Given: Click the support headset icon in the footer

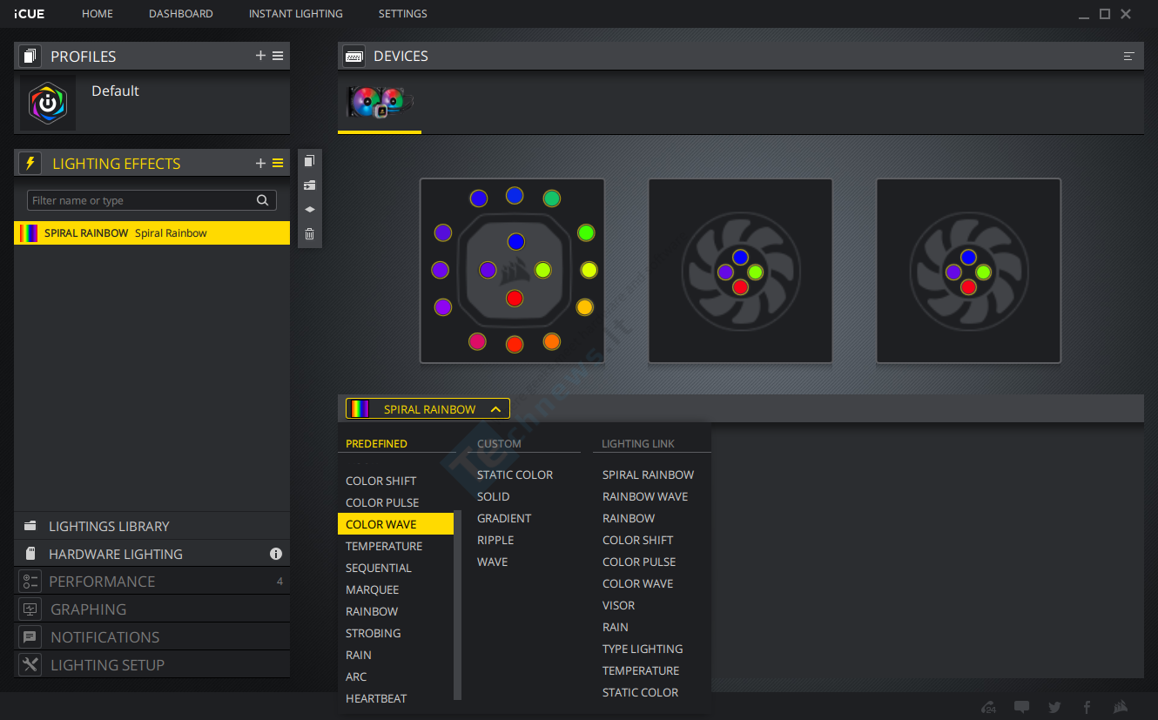Looking at the screenshot, I should point(988,707).
